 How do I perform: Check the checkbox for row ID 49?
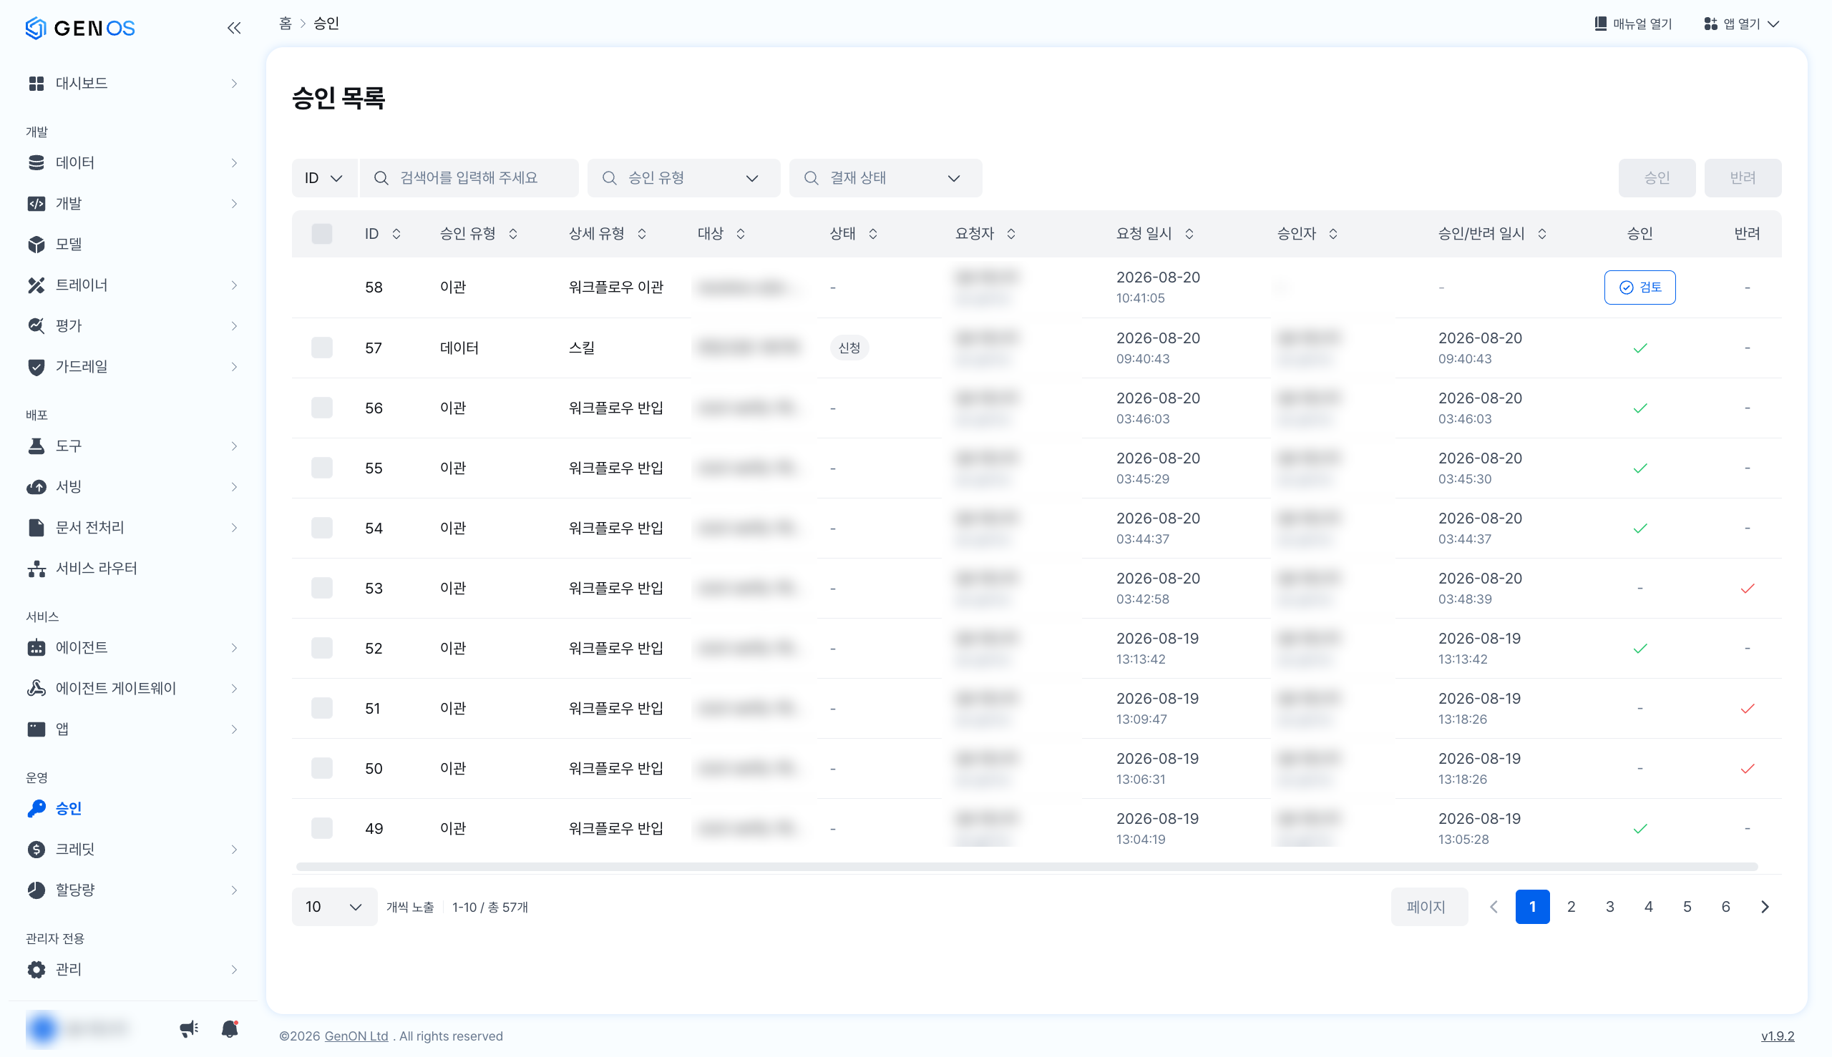point(322,828)
